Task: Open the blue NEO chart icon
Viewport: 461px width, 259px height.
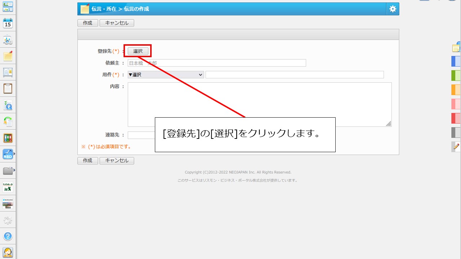Action: [x=8, y=154]
